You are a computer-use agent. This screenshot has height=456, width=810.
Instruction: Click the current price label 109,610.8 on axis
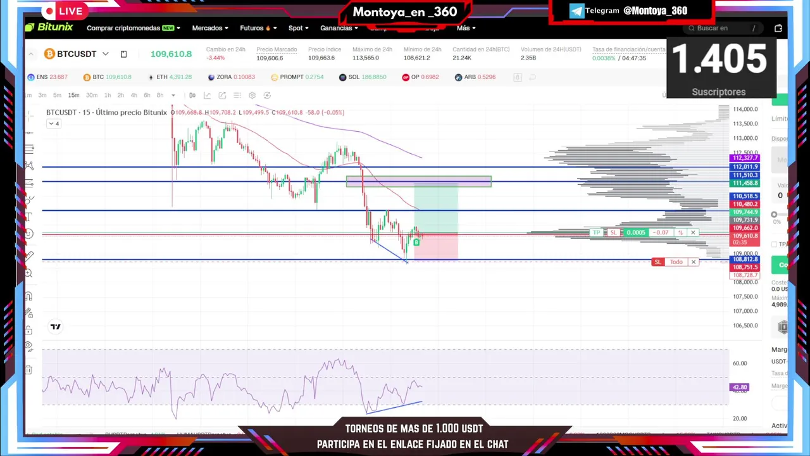click(745, 236)
